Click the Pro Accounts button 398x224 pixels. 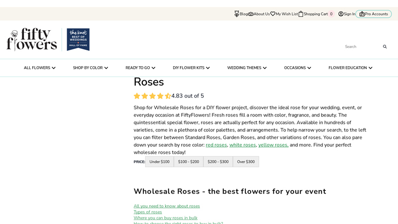point(374,14)
